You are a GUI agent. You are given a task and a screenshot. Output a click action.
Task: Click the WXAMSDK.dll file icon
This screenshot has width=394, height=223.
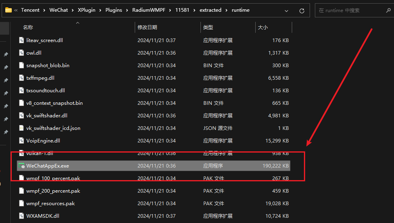(22, 216)
